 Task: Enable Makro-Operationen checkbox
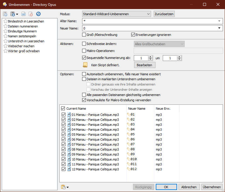[84, 51]
